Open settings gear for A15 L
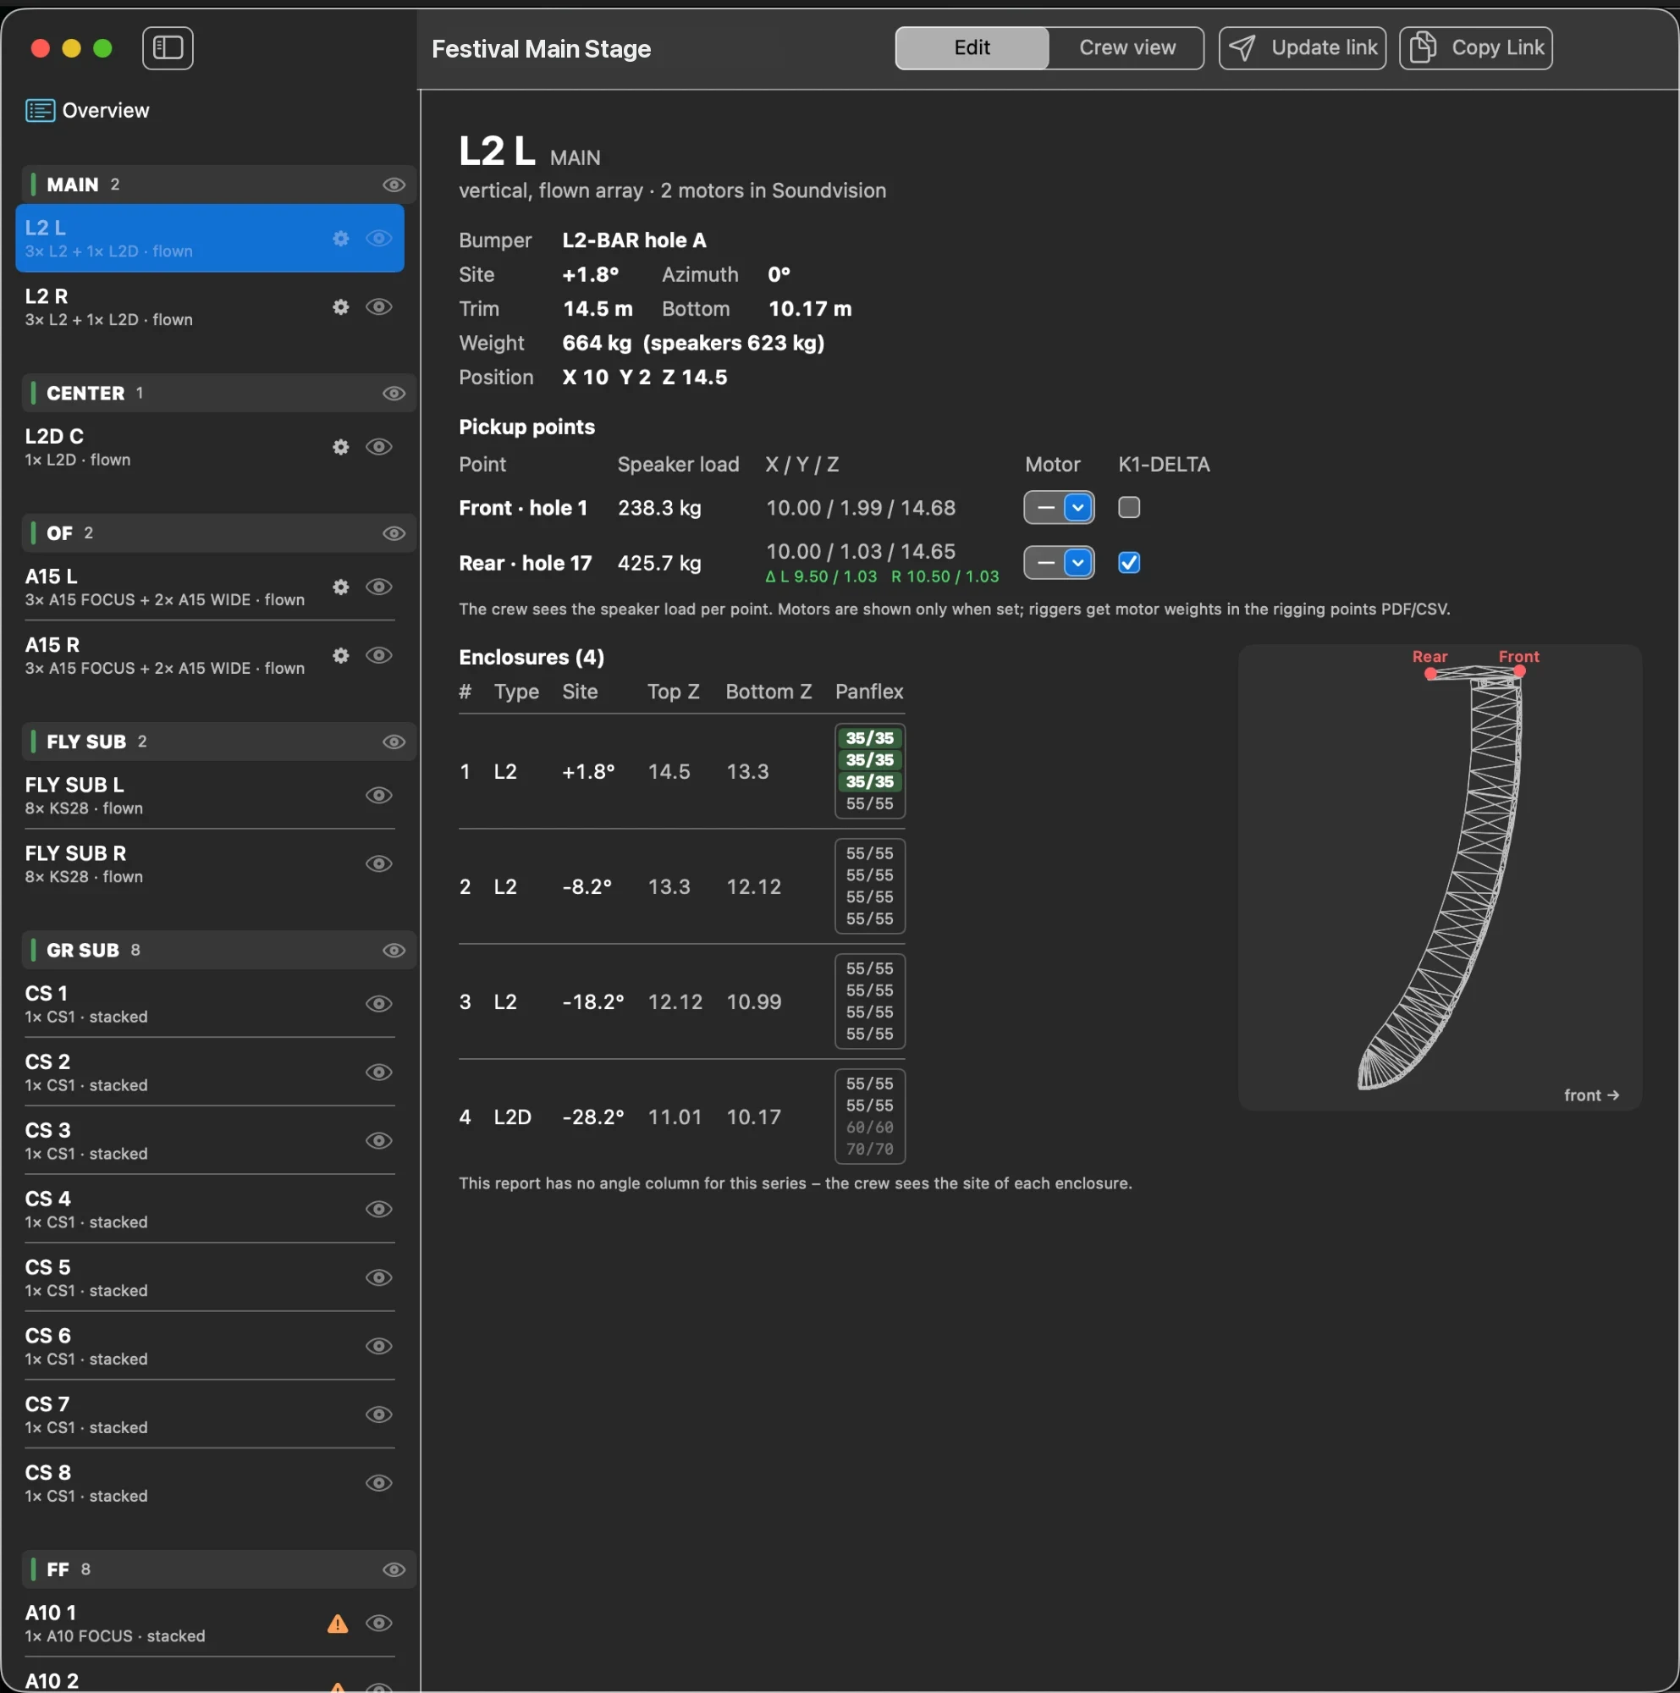1680x1693 pixels. point(341,587)
